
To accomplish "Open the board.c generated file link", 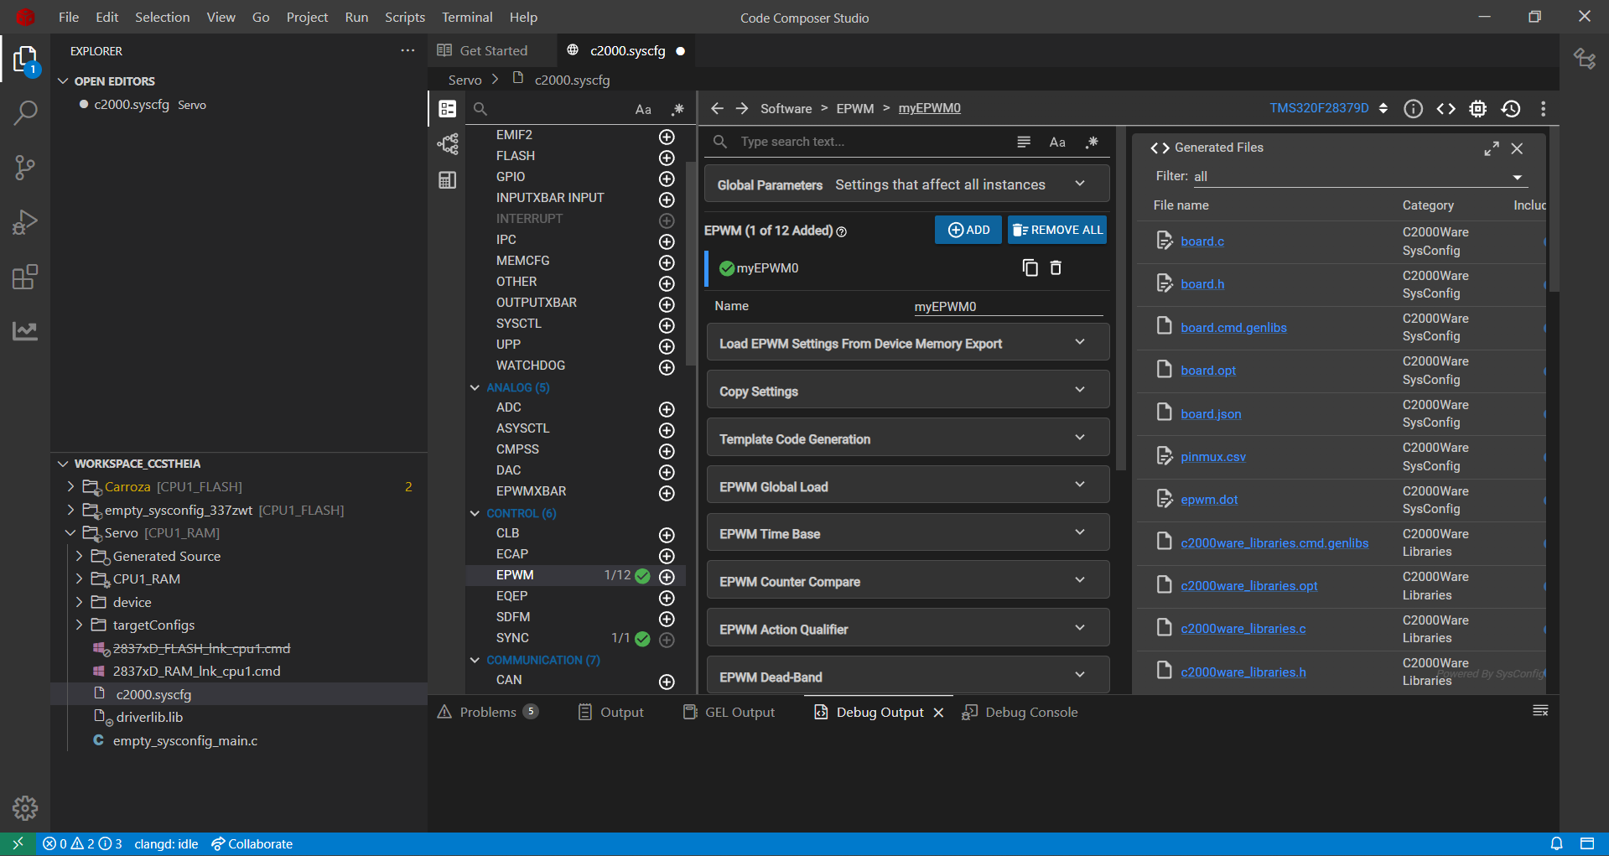I will (x=1202, y=241).
